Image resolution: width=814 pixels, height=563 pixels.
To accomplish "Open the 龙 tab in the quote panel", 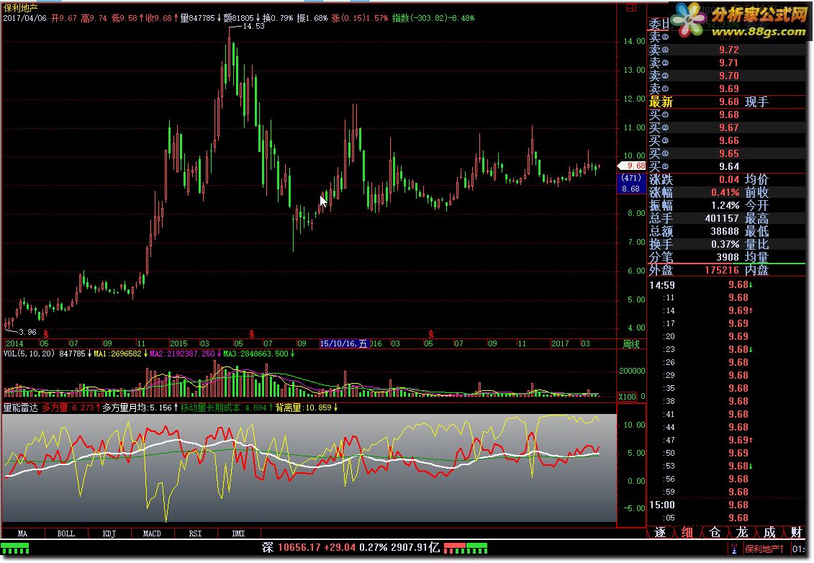I will click(x=742, y=532).
